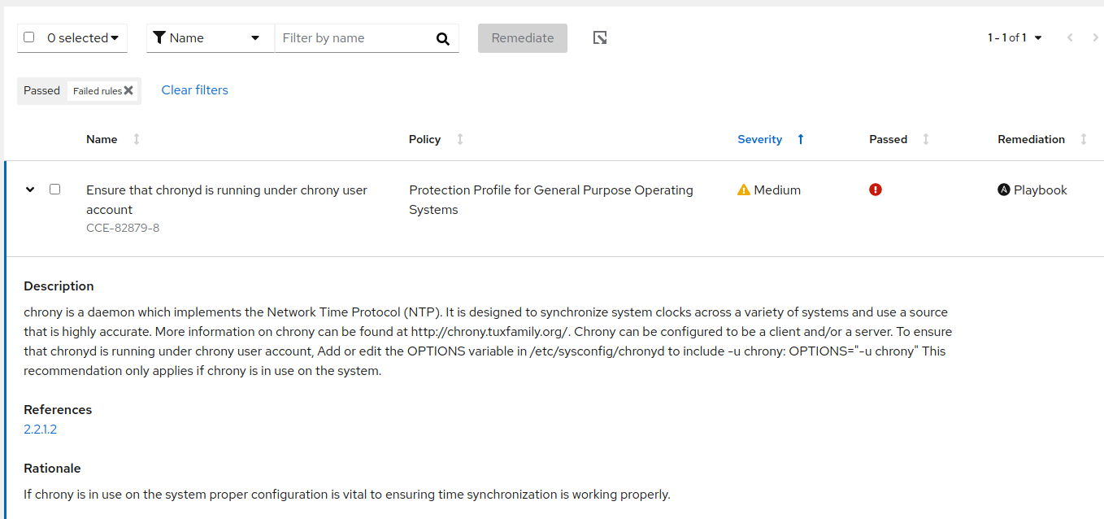Click the Clear filters link

click(195, 90)
